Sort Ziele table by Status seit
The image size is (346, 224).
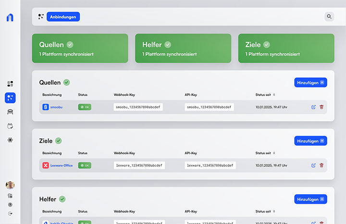pyautogui.click(x=274, y=153)
